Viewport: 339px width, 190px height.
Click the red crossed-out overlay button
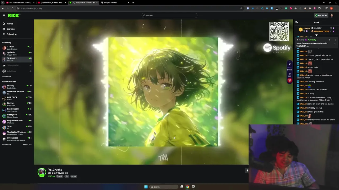point(289,80)
